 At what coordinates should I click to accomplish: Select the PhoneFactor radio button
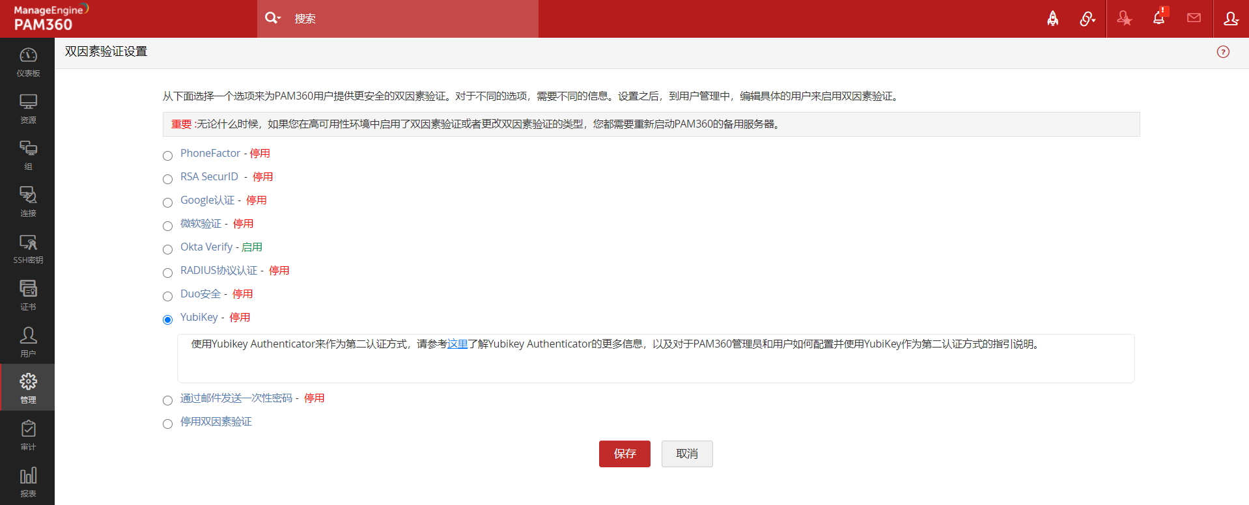[167, 156]
